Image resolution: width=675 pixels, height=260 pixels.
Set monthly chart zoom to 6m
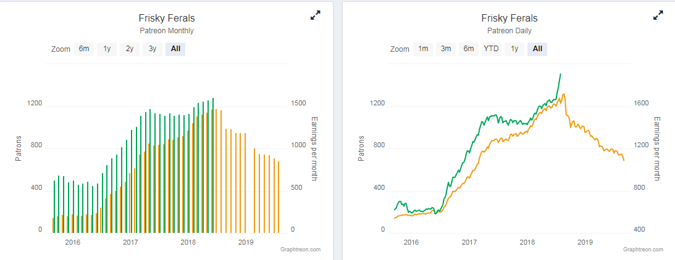pyautogui.click(x=84, y=49)
